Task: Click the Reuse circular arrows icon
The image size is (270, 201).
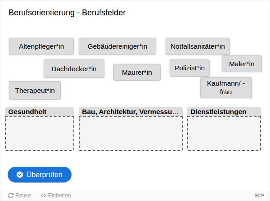Action: click(11, 196)
